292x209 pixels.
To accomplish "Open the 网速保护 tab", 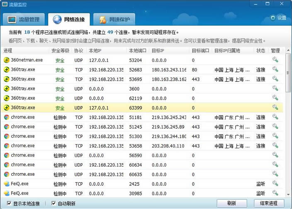I will [x=111, y=20].
